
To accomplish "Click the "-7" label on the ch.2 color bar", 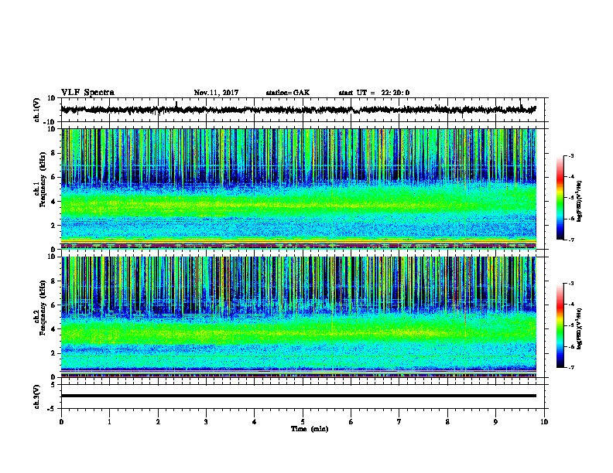I will click(x=570, y=367).
